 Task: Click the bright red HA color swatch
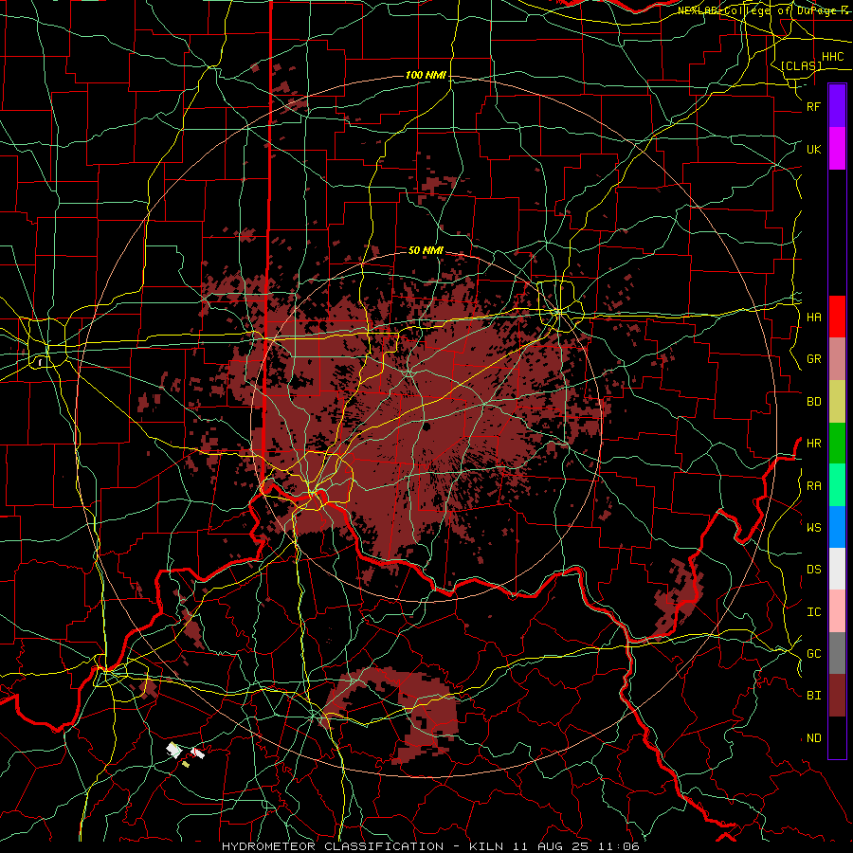tap(837, 317)
